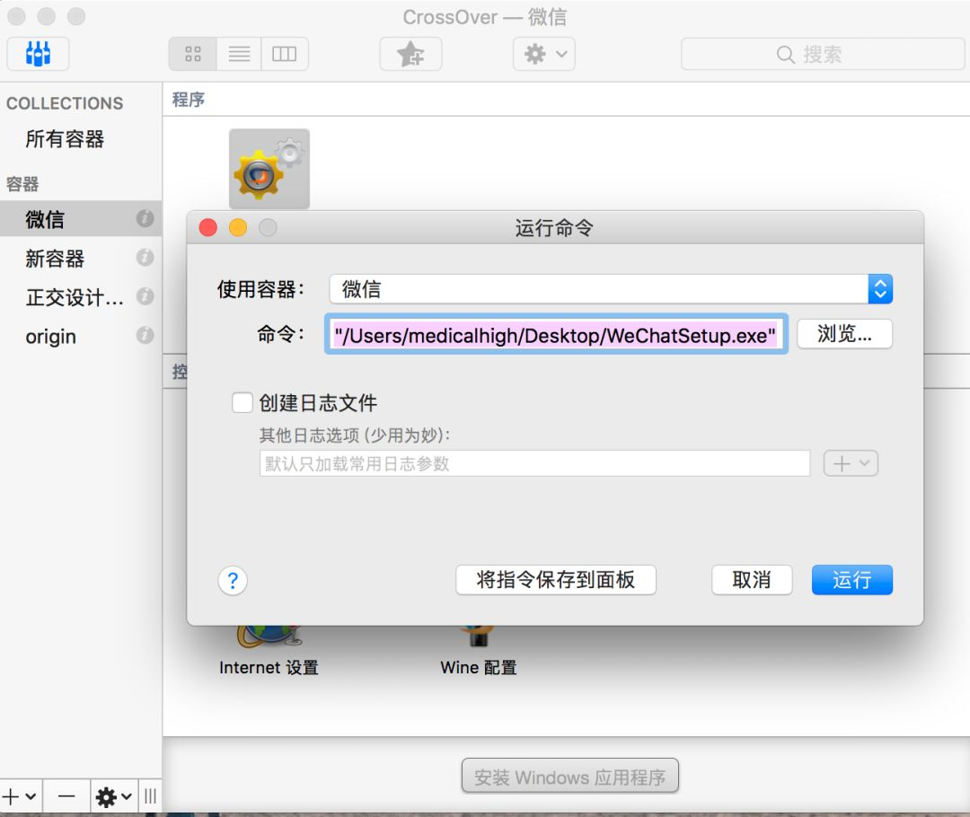970x817 pixels.
Task: Close the 运行命令 dialog
Action: coord(208,228)
